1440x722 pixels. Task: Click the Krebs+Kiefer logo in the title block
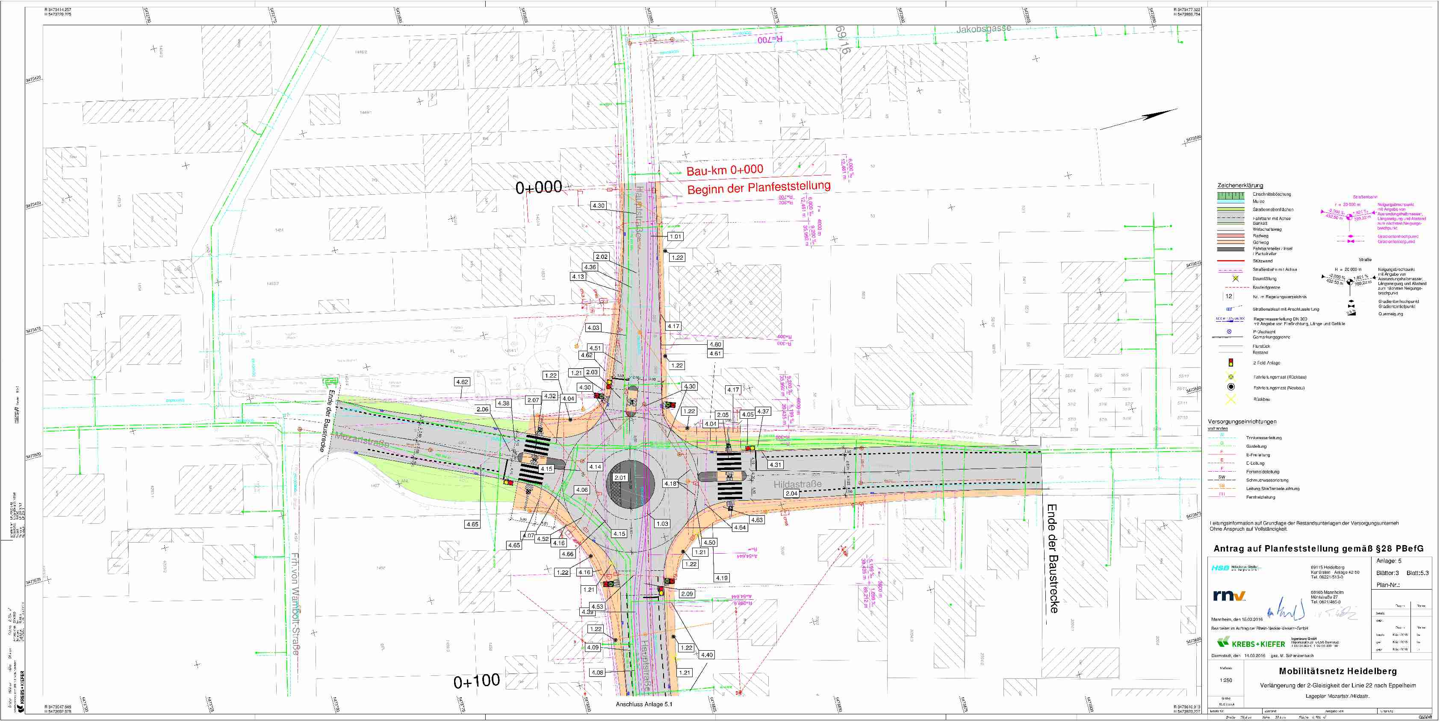1251,643
